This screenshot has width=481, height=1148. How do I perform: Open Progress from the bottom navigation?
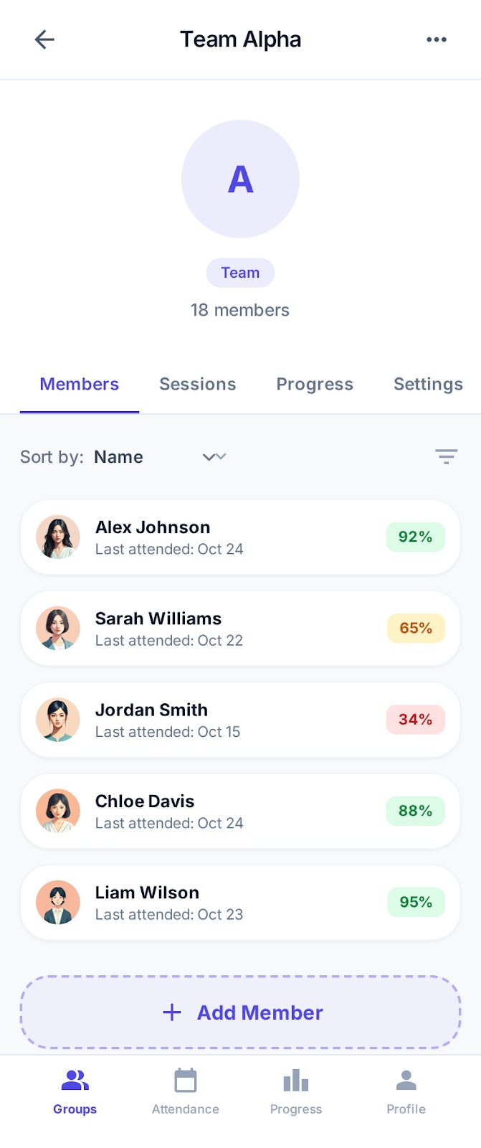pos(296,1078)
